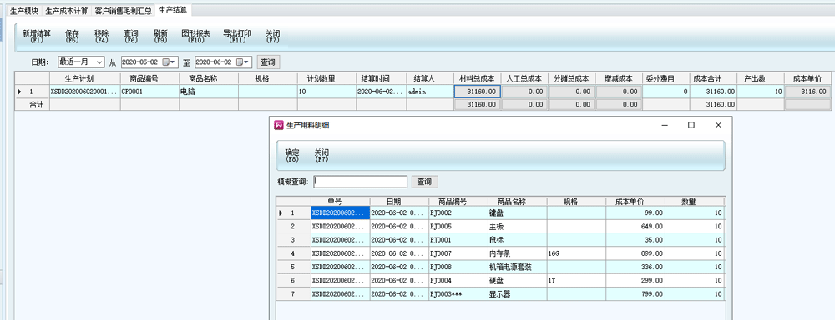Click the 生产计划 column header
835x320 pixels.
(x=84, y=78)
